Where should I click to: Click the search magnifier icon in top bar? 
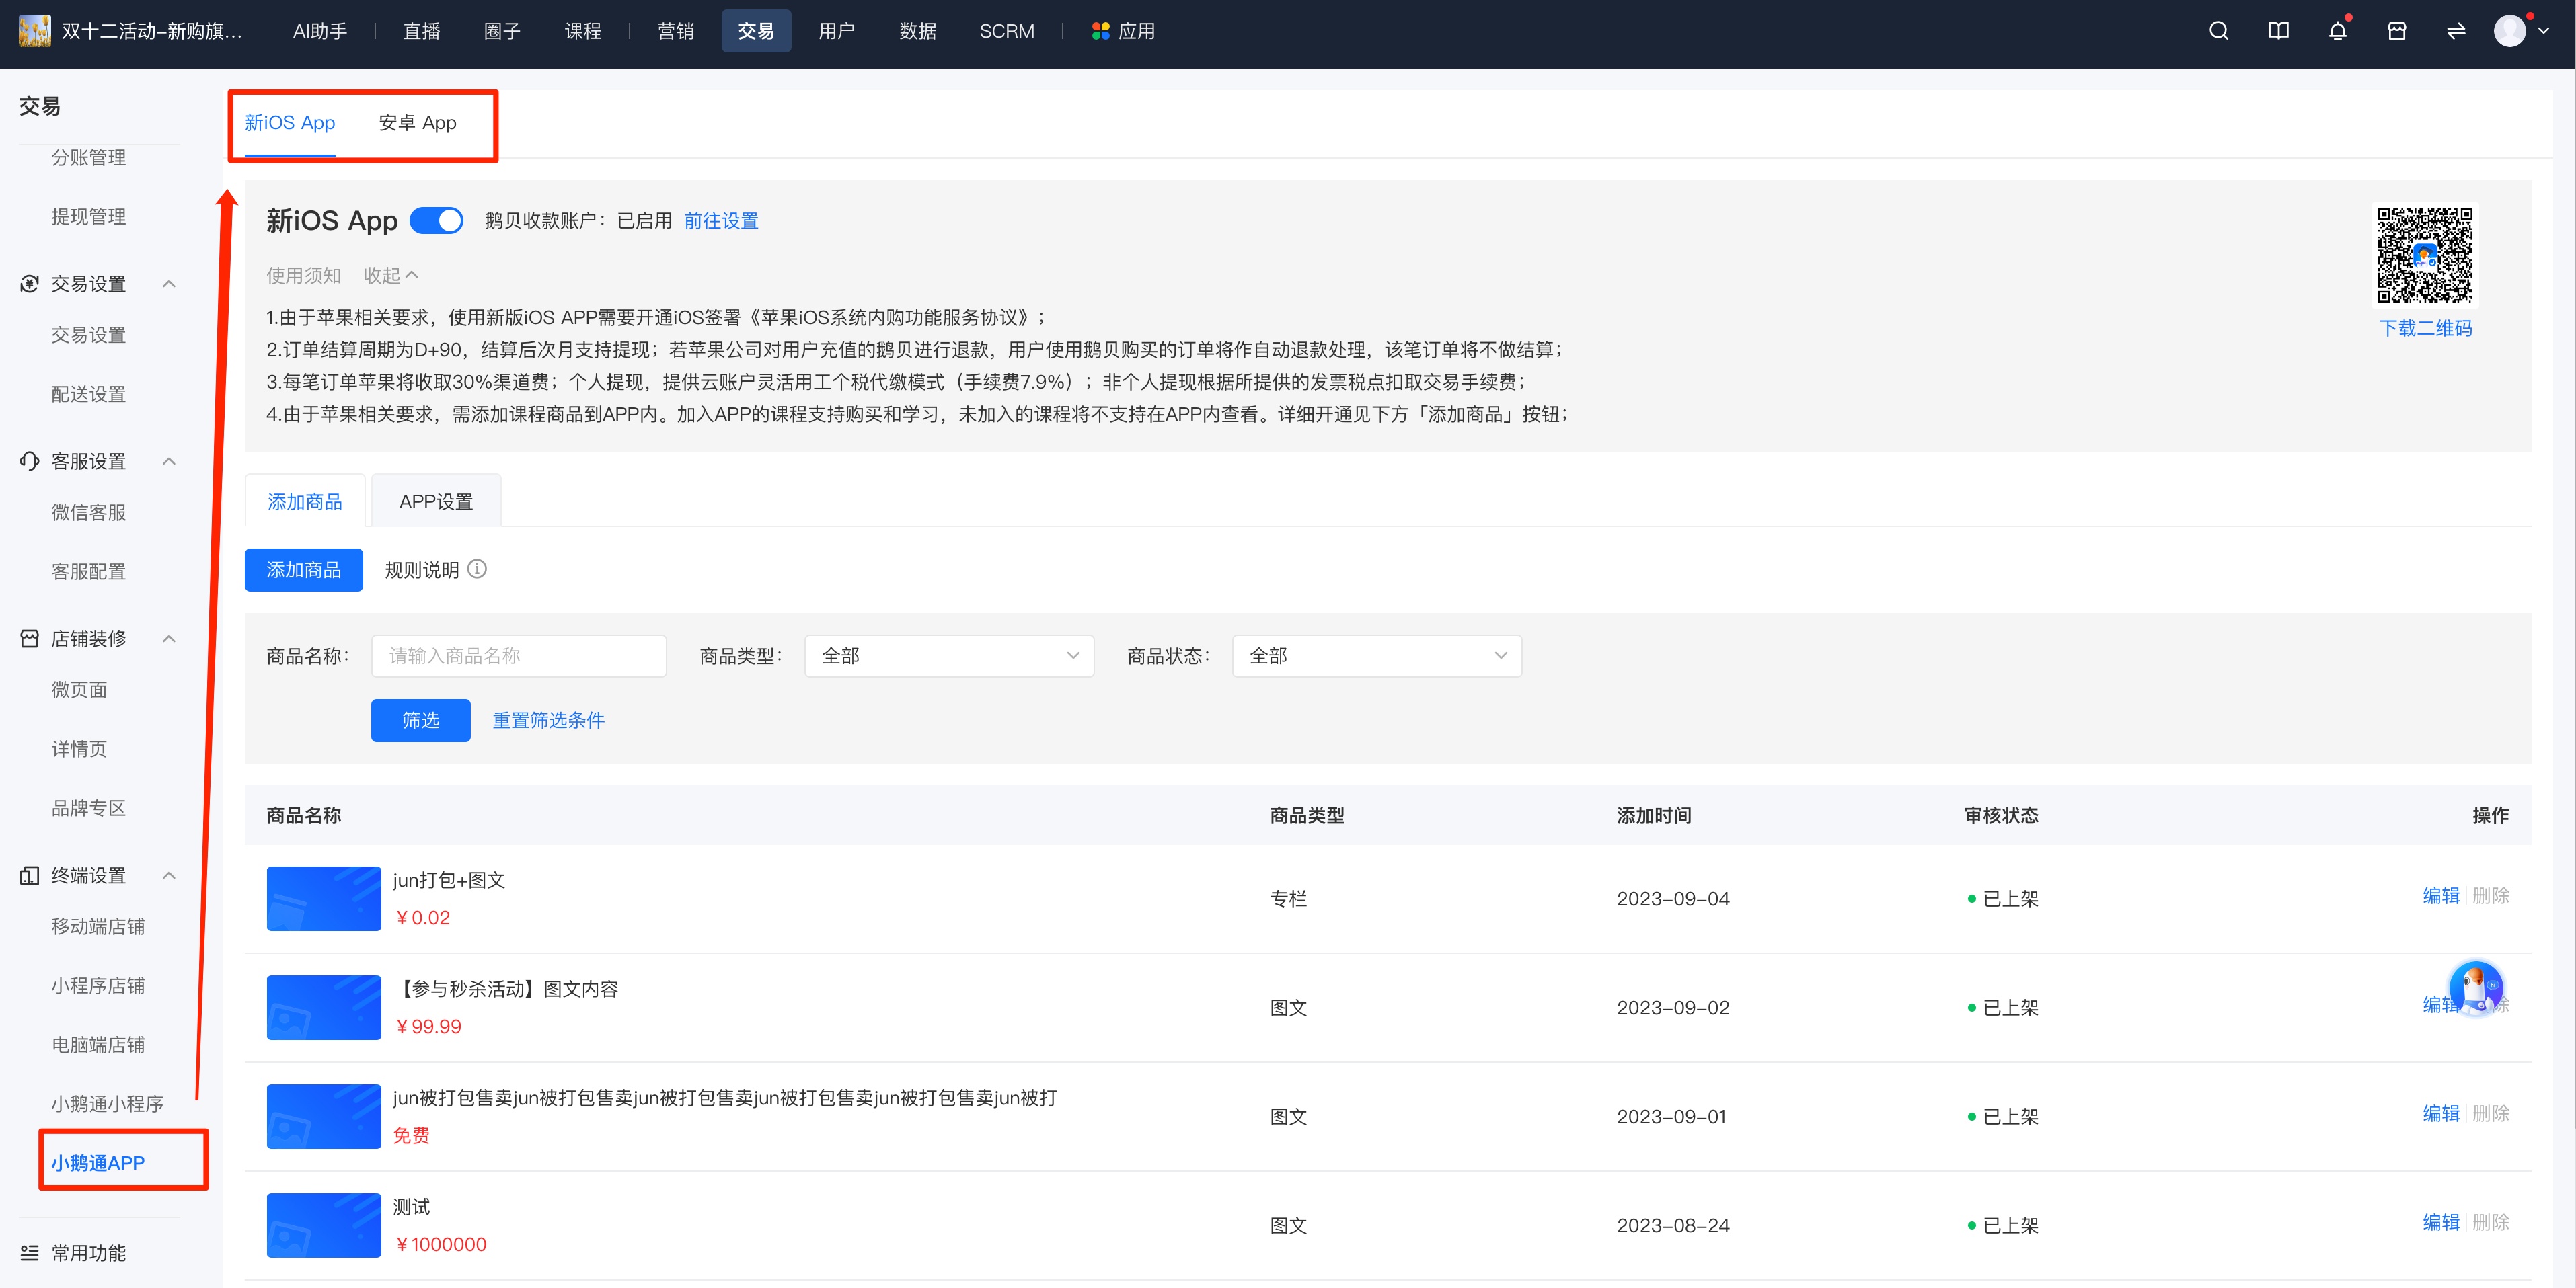[x=2218, y=31]
